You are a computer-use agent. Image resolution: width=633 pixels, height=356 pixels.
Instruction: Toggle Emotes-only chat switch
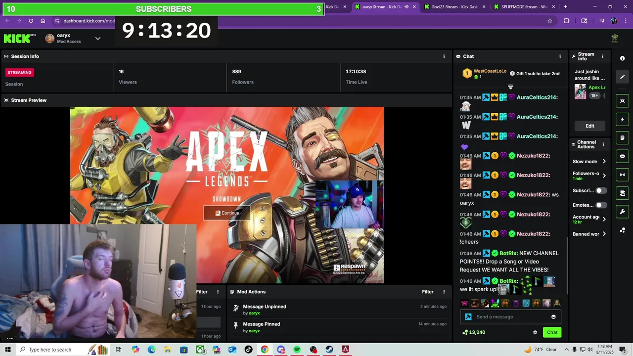601,205
